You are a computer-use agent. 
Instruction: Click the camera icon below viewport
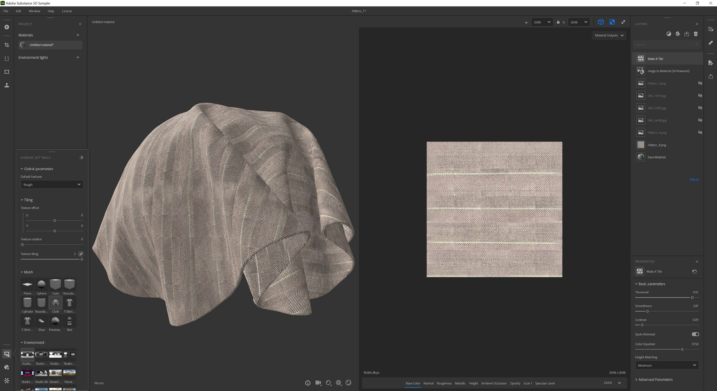point(318,383)
